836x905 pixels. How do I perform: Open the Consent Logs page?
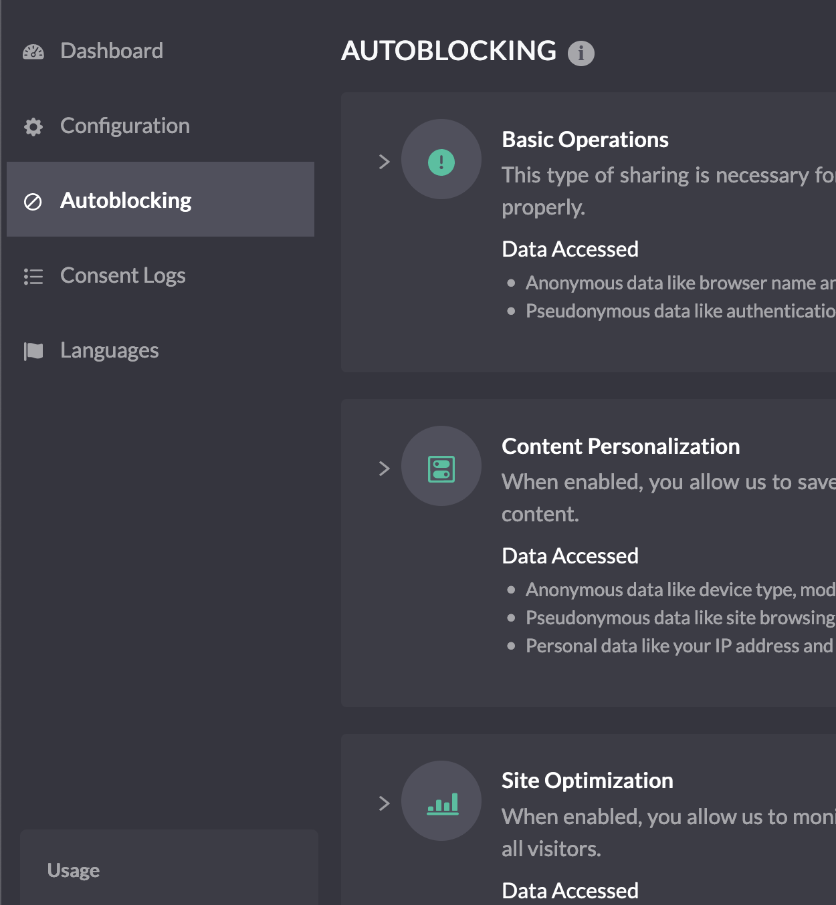(123, 275)
